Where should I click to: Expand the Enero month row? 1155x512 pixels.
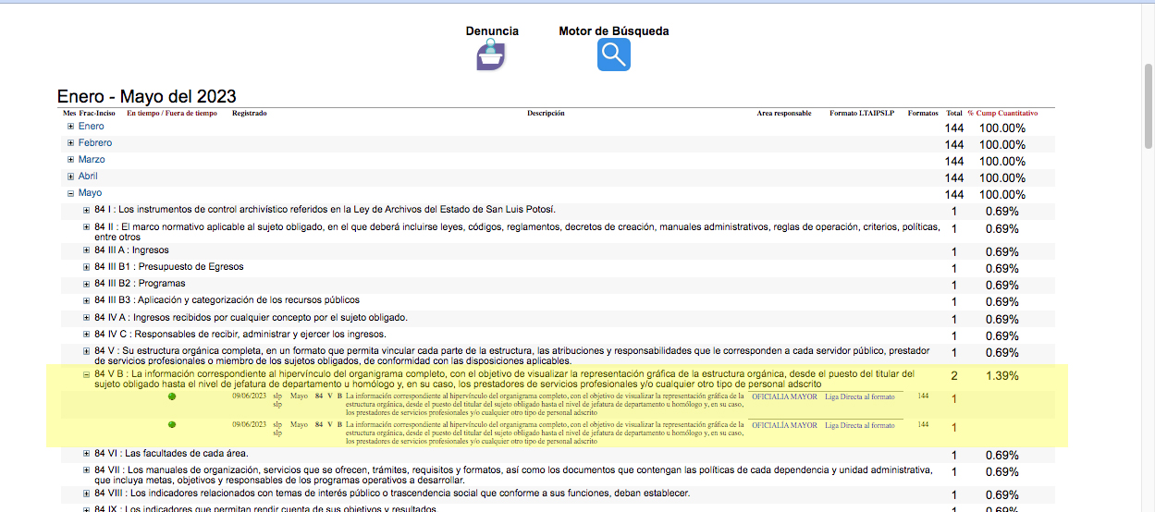point(71,127)
